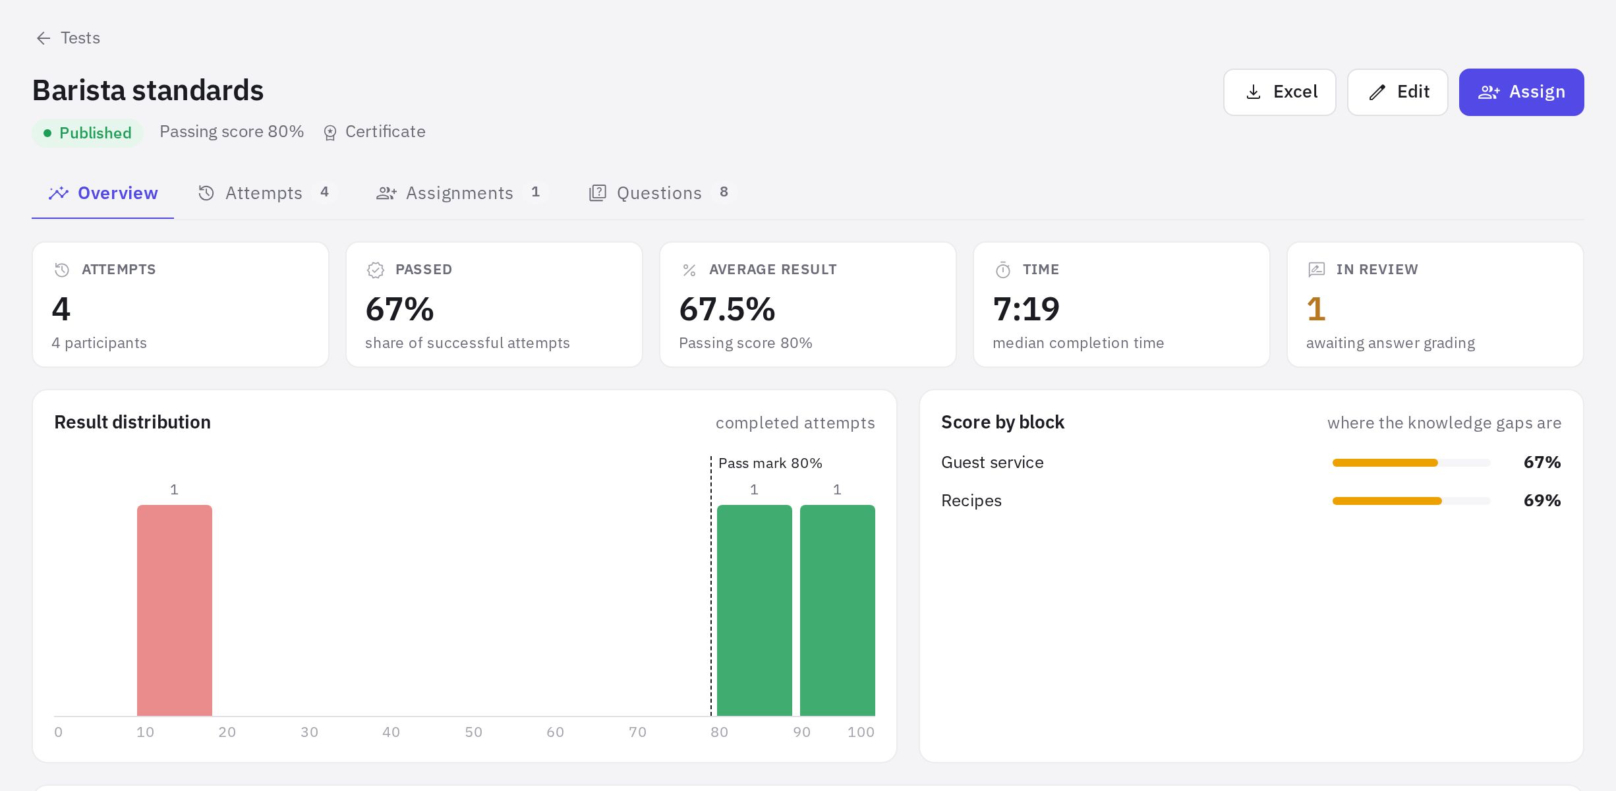Click the history clock icon on the Attempts tab
Screen dimensions: 1616x791
206,193
